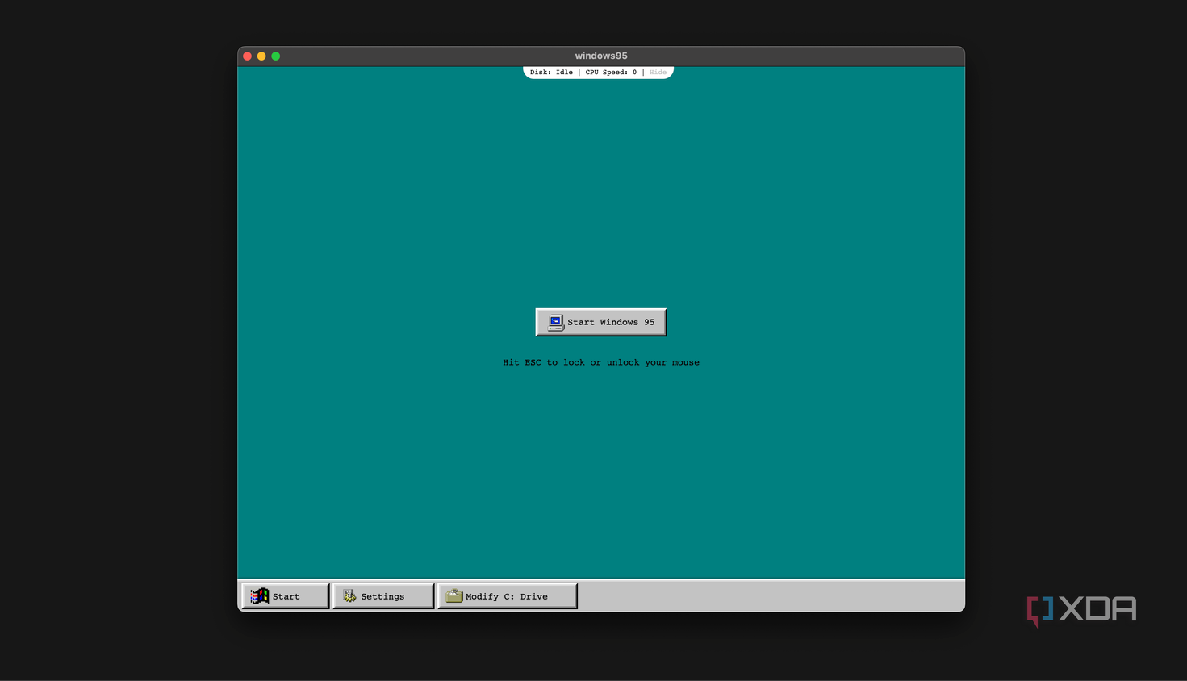Close the windows95 window with red button

pos(248,56)
